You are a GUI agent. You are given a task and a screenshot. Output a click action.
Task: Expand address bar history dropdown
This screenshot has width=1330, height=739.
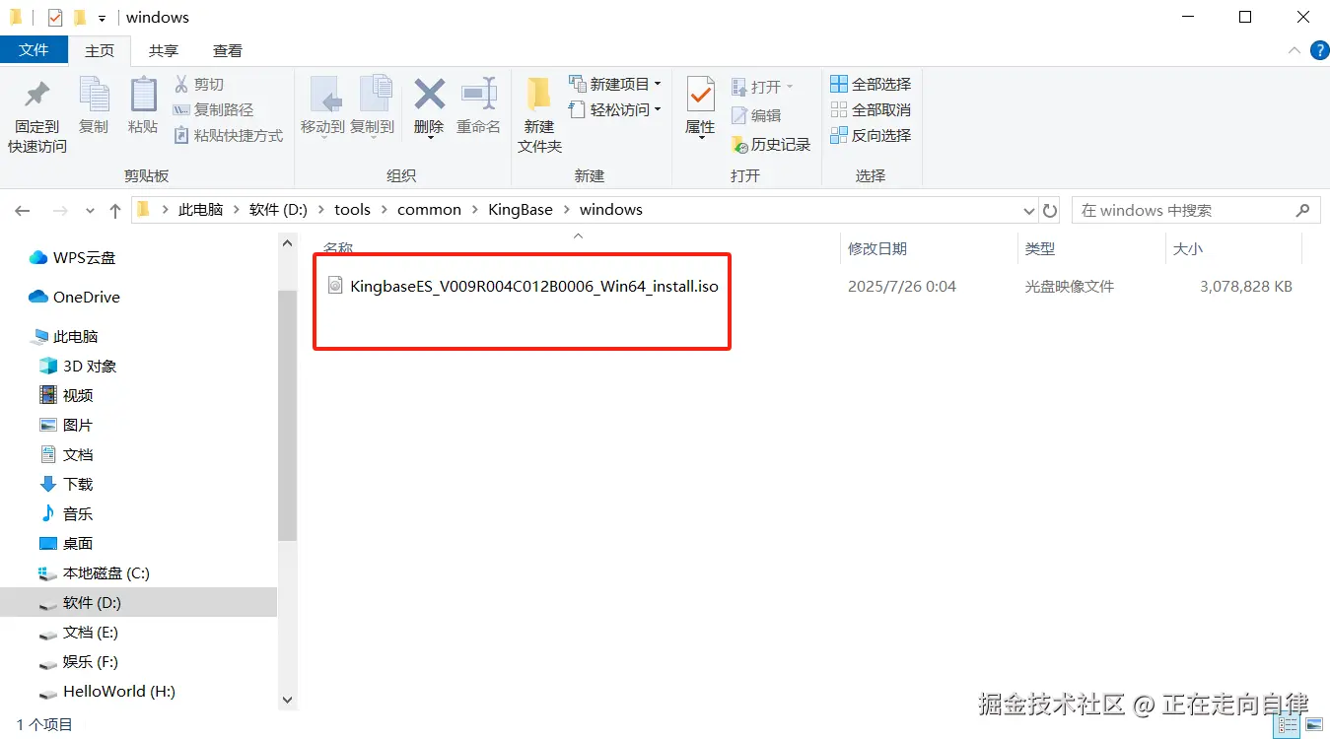coord(1029,210)
